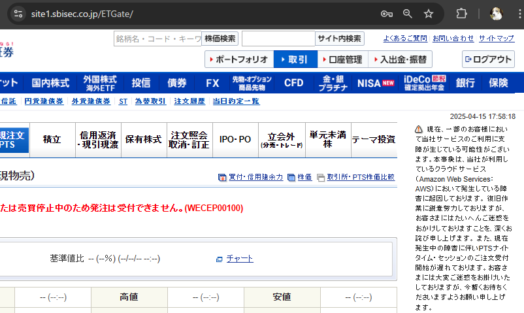This screenshot has height=313, width=524.
Task: Open the 注文履歴 sub-menu link
Action: click(x=189, y=101)
